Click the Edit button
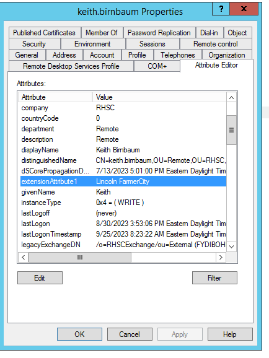Image resolution: width=269 pixels, height=358 pixels. [40, 278]
